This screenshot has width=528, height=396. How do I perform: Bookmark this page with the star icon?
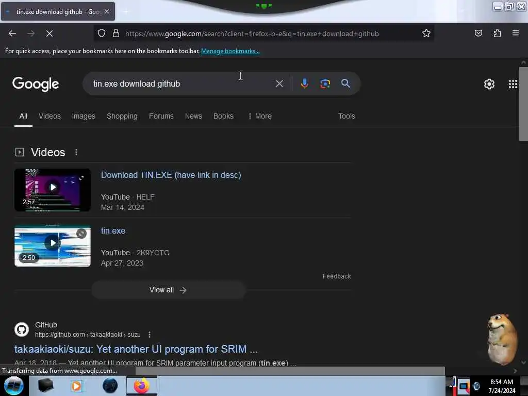point(426,34)
